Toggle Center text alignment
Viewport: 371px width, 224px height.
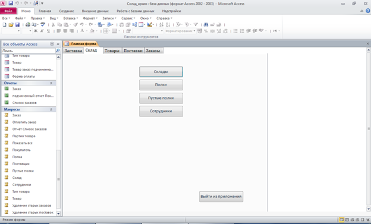coord(65,31)
